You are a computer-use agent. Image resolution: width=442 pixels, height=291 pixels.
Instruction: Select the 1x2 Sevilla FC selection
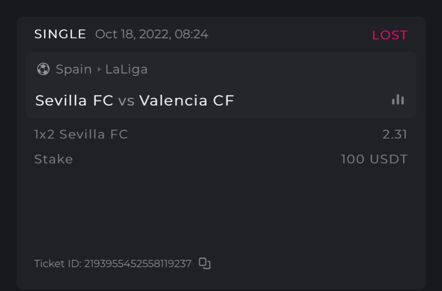[x=81, y=134]
